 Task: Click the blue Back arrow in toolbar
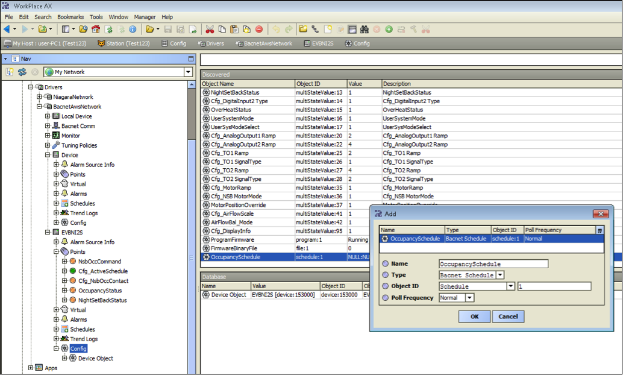click(x=7, y=30)
